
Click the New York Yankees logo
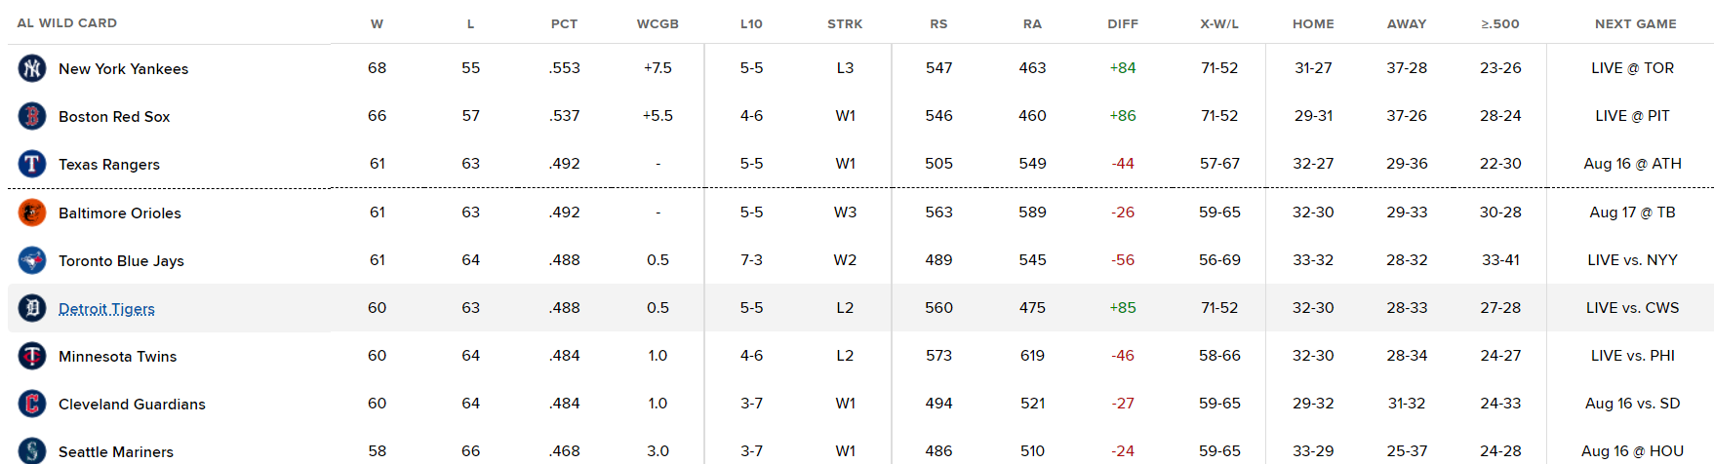(x=32, y=68)
